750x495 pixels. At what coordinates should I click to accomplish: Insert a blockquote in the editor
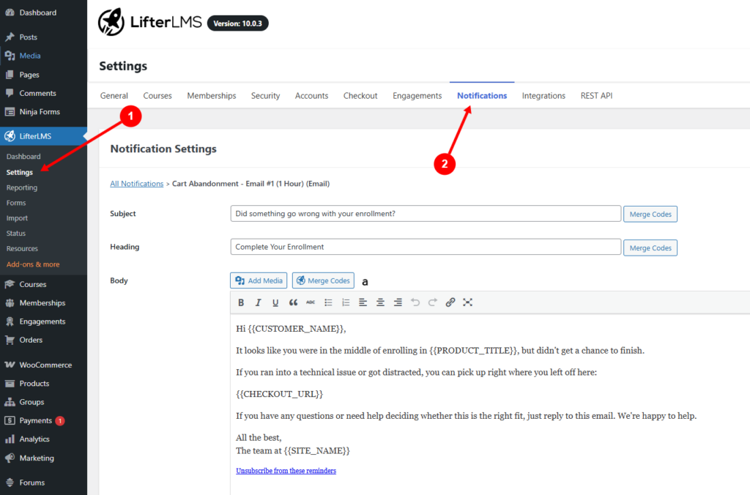tap(293, 302)
